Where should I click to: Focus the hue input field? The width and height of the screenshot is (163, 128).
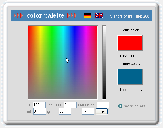coord(39,105)
